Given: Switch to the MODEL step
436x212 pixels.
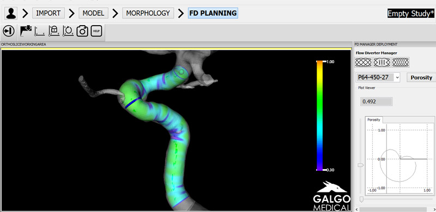Looking at the screenshot, I should 93,13.
